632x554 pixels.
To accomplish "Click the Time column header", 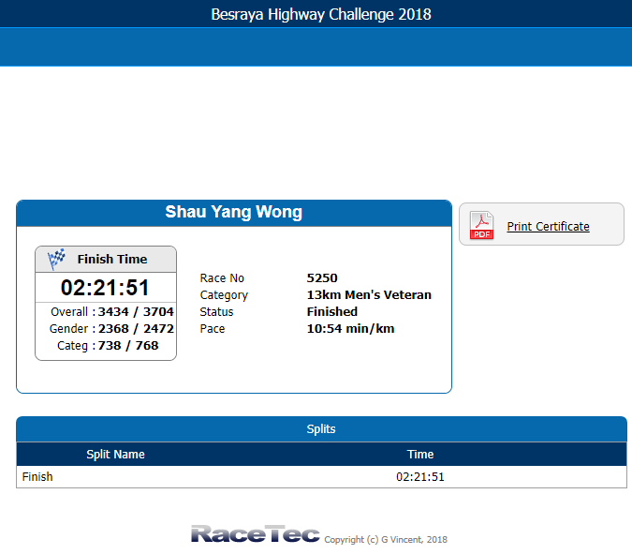I will [420, 455].
